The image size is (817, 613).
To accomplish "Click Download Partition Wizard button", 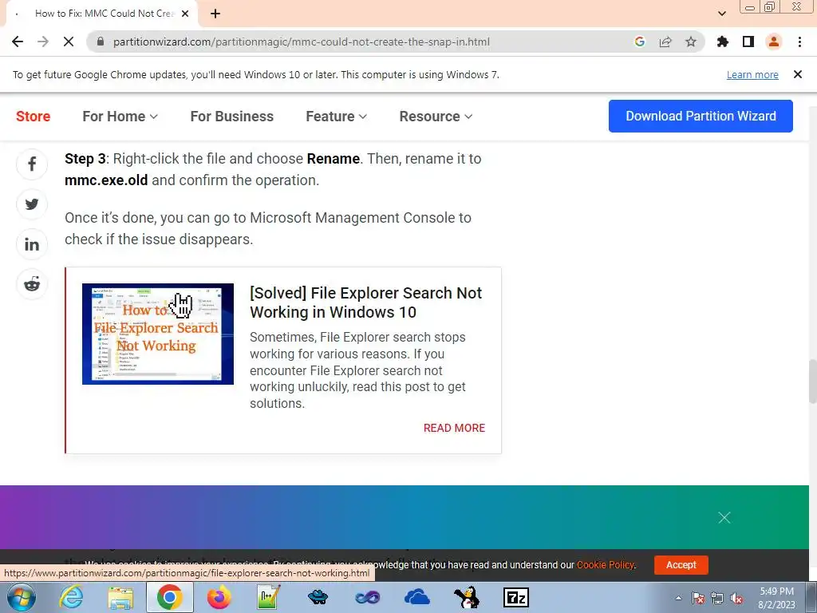I will [701, 116].
